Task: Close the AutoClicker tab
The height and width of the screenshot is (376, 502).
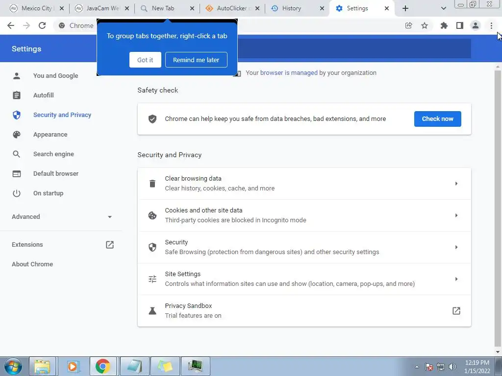Action: pyautogui.click(x=257, y=9)
